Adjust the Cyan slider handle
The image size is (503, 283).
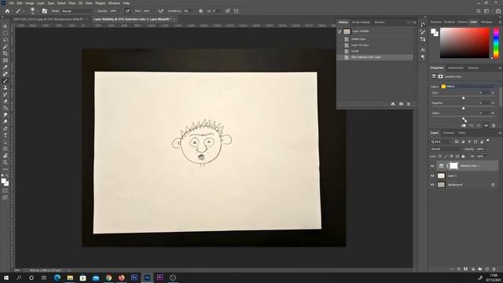coord(463,97)
